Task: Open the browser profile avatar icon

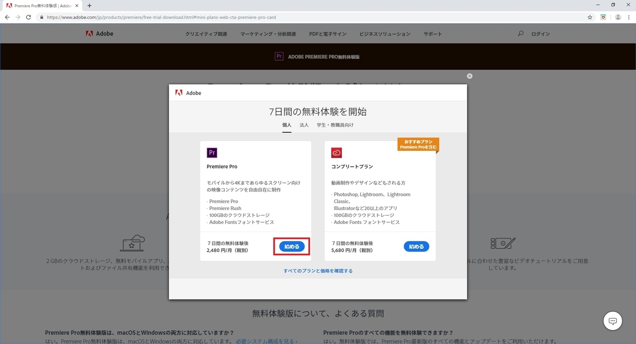Action: 617,17
